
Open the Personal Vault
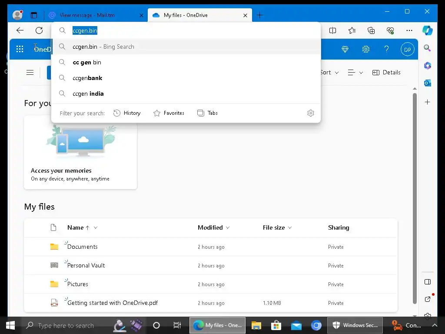tap(86, 265)
